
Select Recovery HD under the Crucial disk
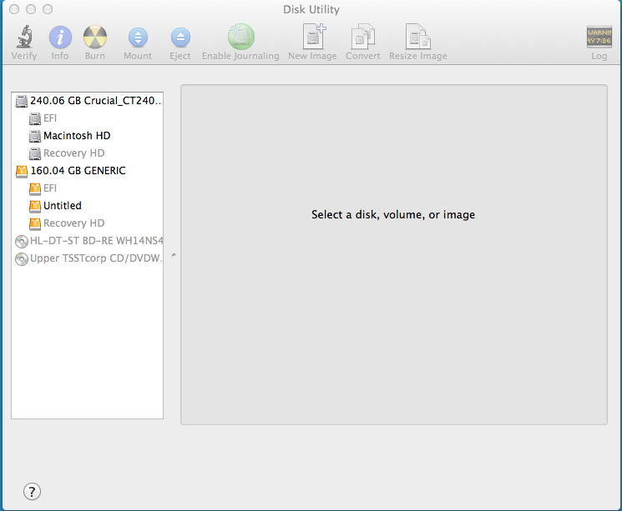pos(88,153)
